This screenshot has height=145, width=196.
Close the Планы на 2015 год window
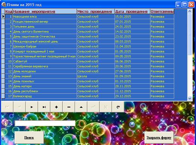pyautogui.click(x=192, y=5)
